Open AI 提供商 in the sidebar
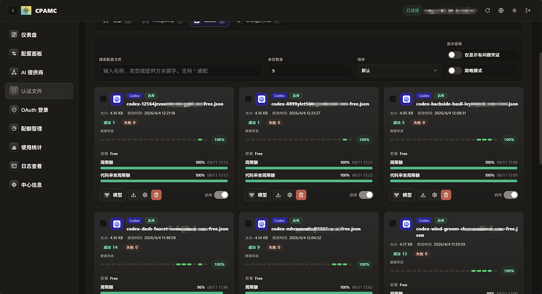The width and height of the screenshot is (542, 294). coord(39,72)
